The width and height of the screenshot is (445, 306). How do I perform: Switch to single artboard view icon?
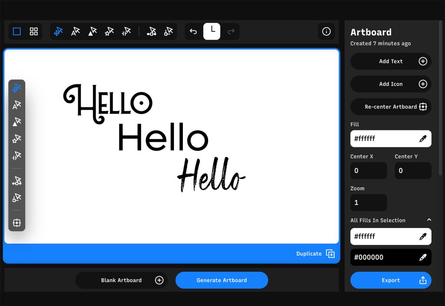(17, 31)
